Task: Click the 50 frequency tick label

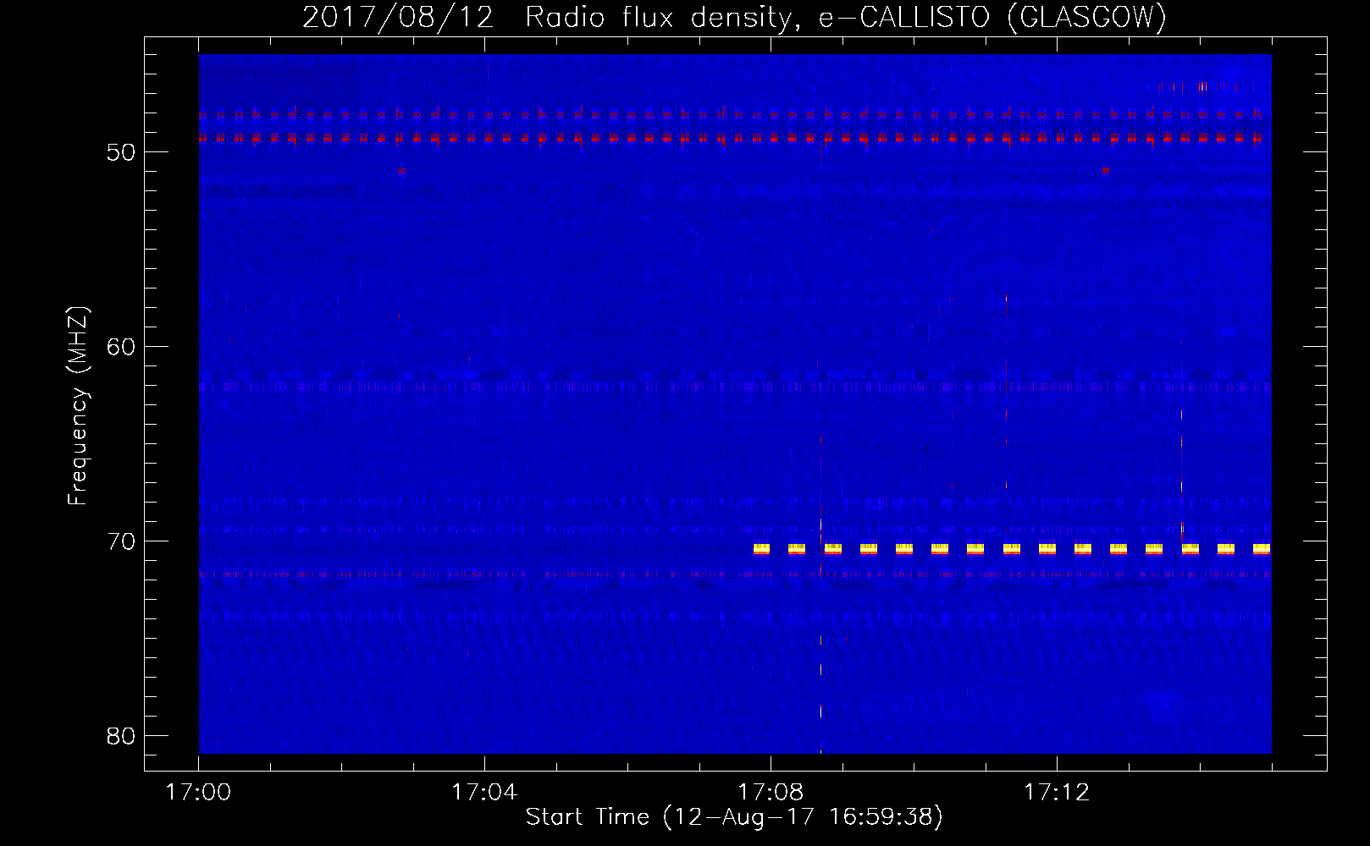Action: pos(121,152)
